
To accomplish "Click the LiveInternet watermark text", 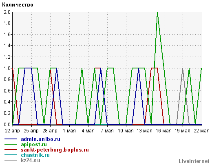I will pos(194,161).
